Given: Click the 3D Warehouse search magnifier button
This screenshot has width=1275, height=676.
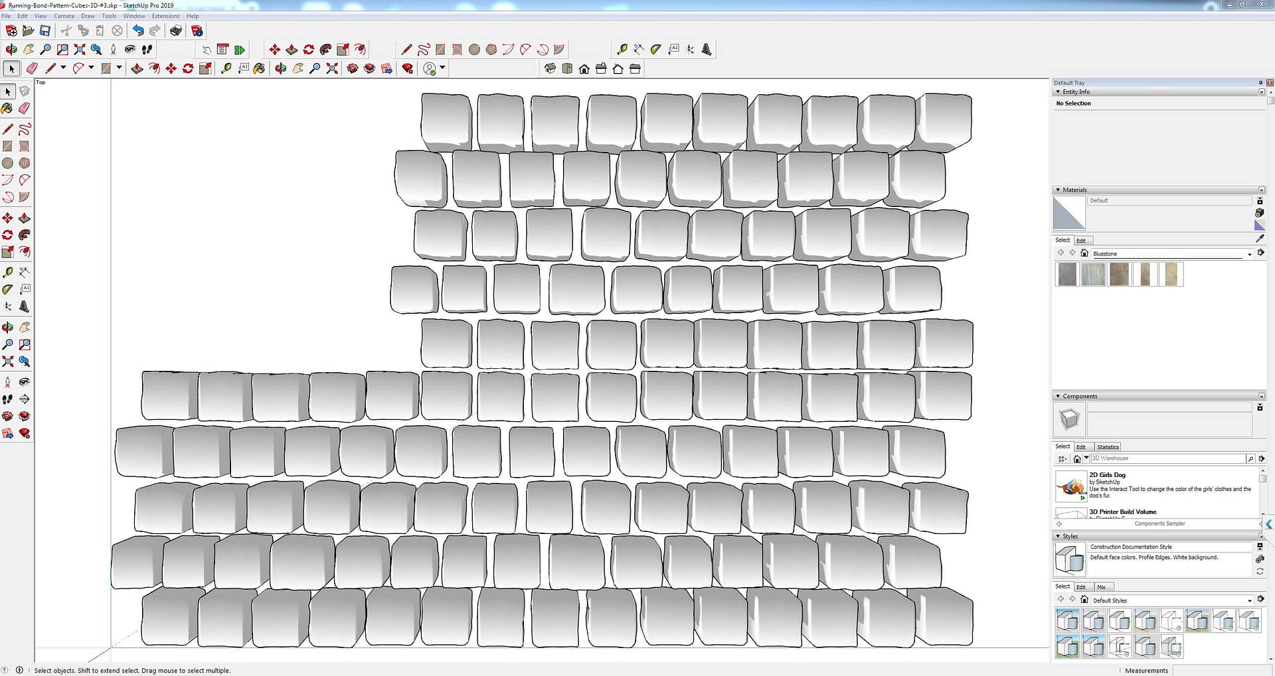Looking at the screenshot, I should 1250,458.
